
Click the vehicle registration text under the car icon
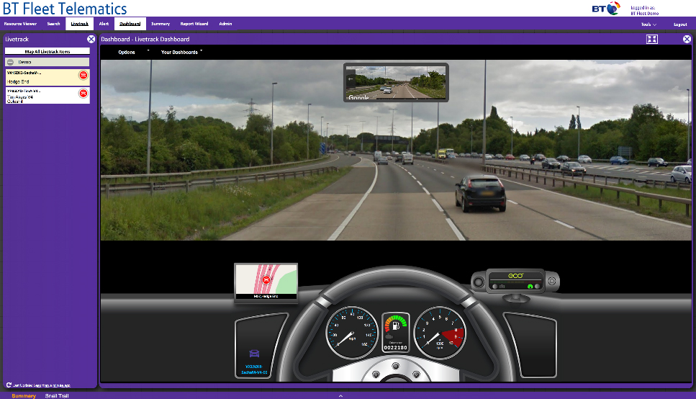pos(254,369)
